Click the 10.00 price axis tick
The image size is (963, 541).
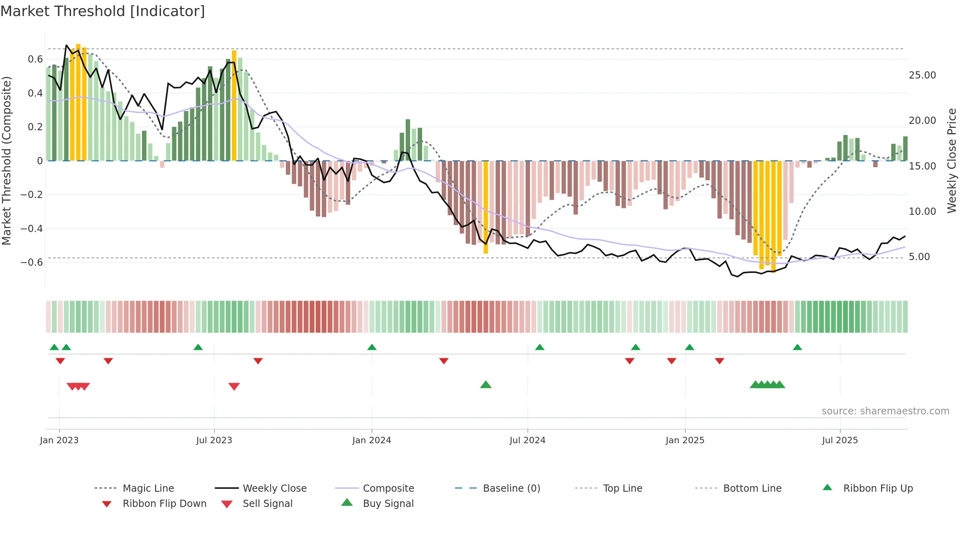[x=922, y=211]
